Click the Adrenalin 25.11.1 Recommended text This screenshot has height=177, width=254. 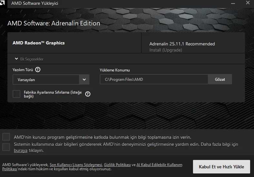[x=182, y=44]
